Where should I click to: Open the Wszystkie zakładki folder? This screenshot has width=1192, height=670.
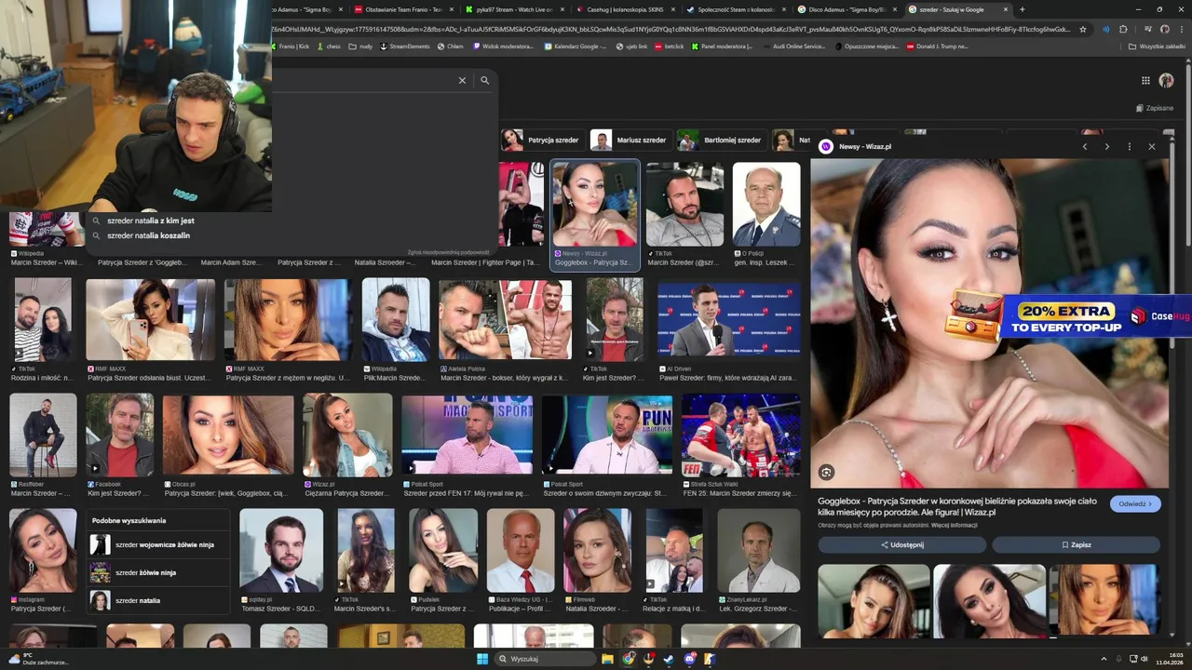click(x=1157, y=46)
